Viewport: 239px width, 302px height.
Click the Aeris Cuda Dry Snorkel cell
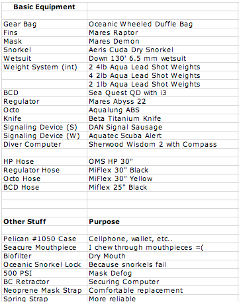click(x=163, y=50)
